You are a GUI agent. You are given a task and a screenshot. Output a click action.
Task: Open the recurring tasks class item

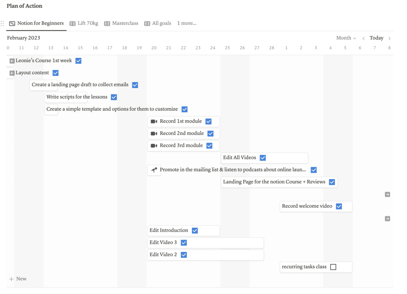tap(316, 267)
